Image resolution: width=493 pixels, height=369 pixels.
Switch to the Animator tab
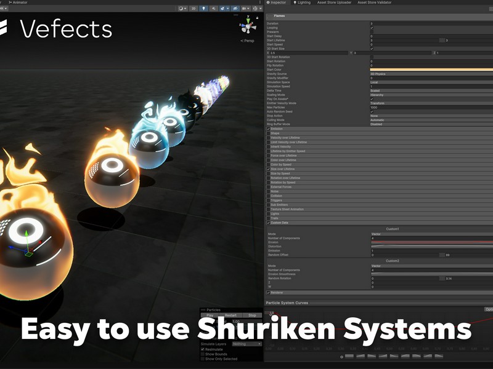point(18,2)
